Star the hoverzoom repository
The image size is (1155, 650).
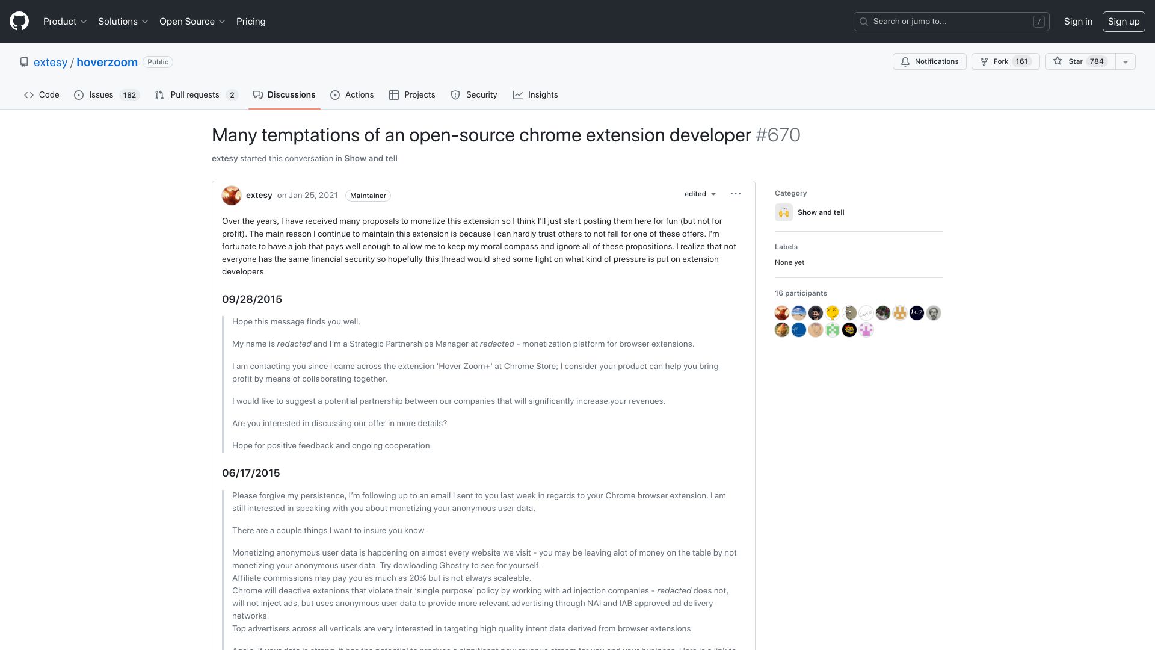point(1080,61)
